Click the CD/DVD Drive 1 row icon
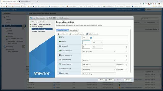 (x=60, y=69)
